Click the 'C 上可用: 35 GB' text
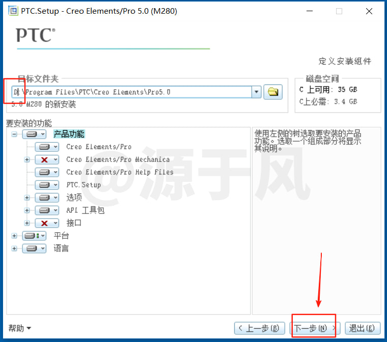387x342 pixels. coord(328,89)
